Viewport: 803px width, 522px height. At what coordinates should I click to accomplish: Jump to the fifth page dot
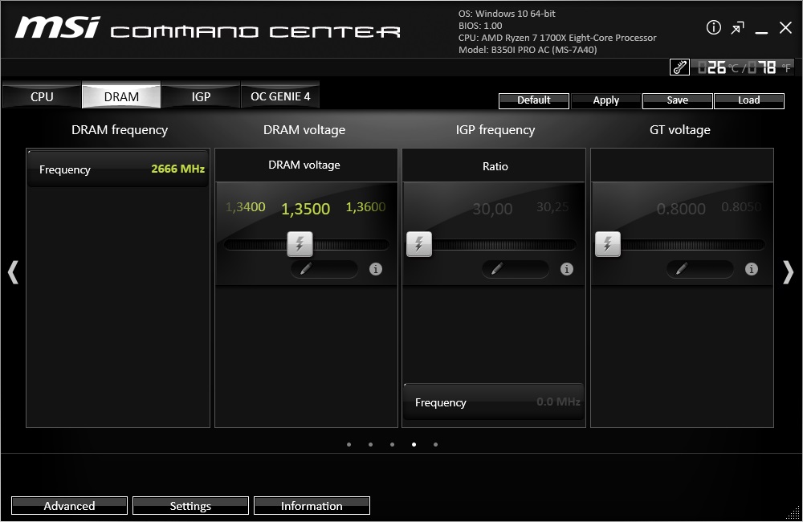tap(435, 445)
